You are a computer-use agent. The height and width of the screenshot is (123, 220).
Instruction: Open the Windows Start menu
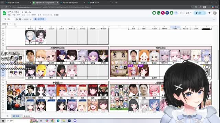(x=3, y=121)
